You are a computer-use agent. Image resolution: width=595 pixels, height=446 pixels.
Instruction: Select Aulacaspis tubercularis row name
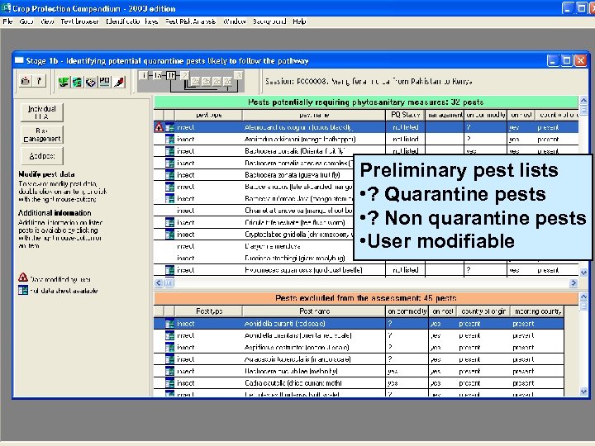point(297,359)
